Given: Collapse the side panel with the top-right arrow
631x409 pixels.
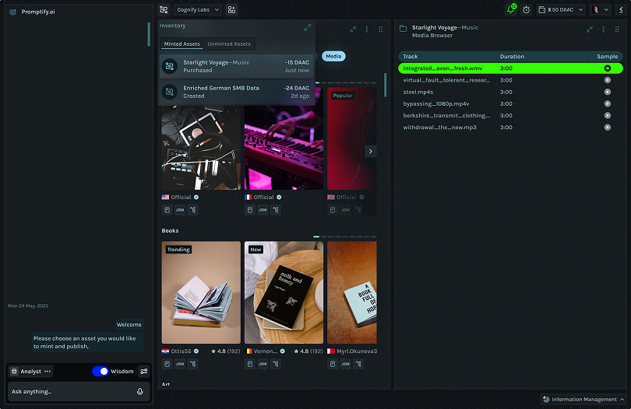Looking at the screenshot, I should click(621, 9).
